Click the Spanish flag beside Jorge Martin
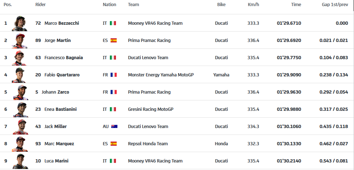This screenshot has height=170, width=354. (x=113, y=41)
